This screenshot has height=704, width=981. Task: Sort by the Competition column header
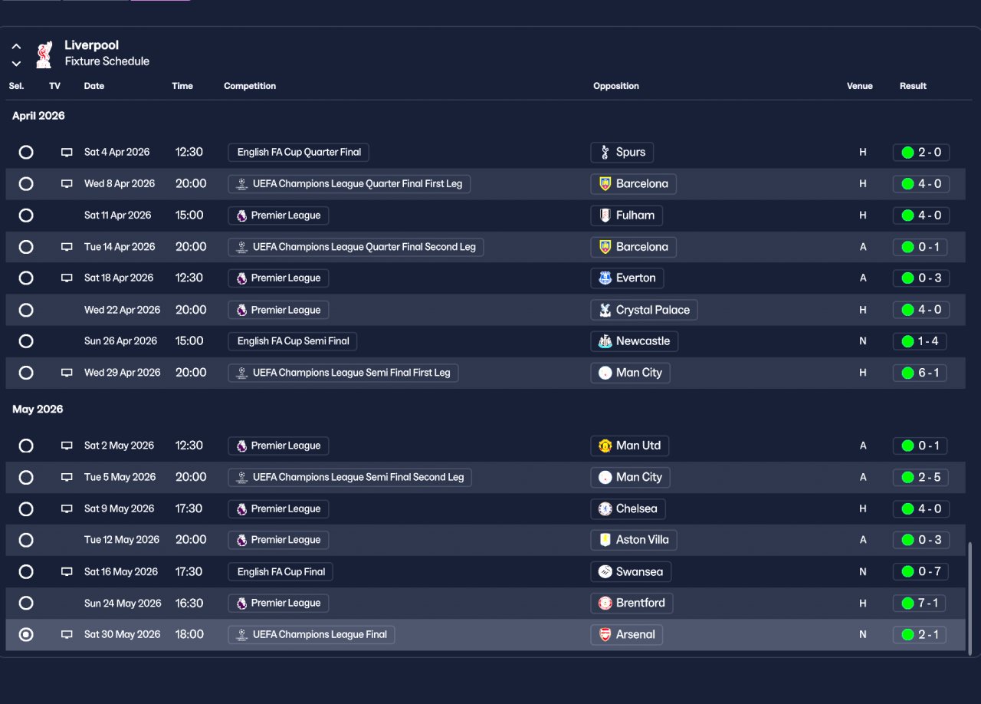[250, 86]
